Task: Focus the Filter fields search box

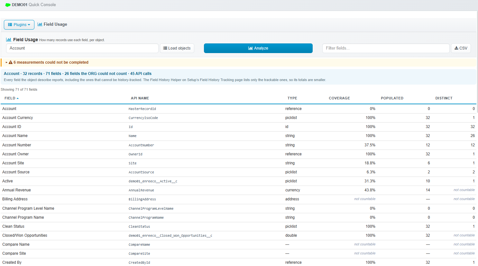Action: [x=386, y=48]
